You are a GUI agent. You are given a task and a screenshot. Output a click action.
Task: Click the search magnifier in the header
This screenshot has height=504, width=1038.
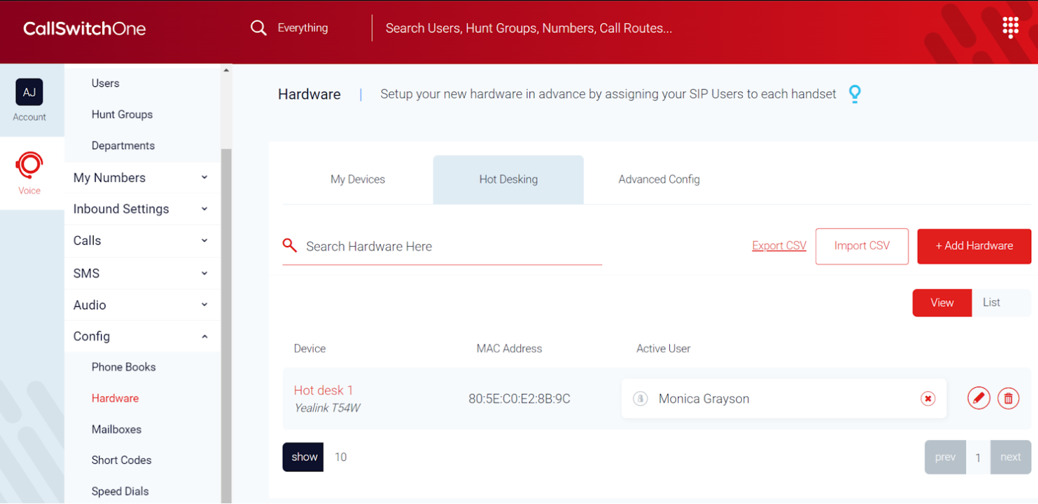(x=259, y=28)
